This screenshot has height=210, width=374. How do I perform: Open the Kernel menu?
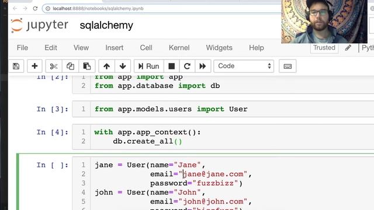click(x=179, y=48)
